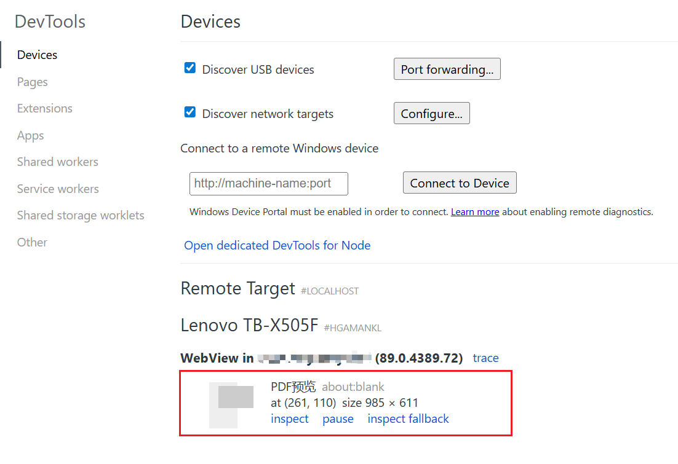This screenshot has height=464, width=678.
Task: Inspect the PDF预览 page
Action: pos(289,419)
